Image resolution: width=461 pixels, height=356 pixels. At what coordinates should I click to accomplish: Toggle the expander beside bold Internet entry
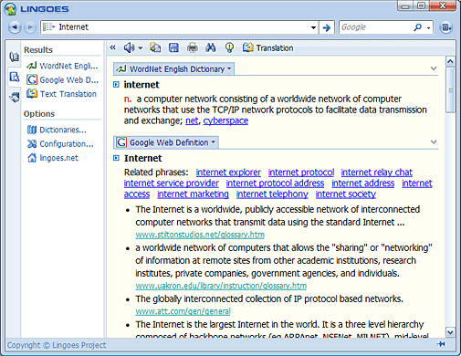point(116,158)
